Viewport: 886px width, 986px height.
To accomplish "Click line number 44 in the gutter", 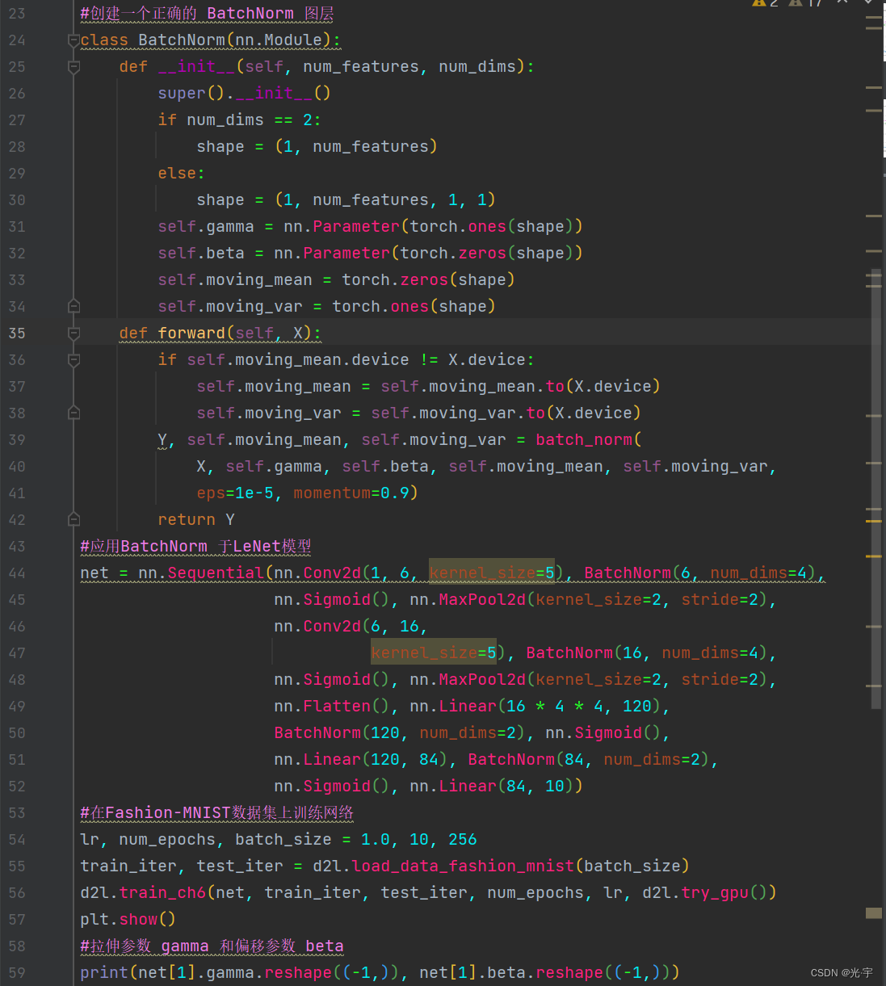I will (x=17, y=573).
